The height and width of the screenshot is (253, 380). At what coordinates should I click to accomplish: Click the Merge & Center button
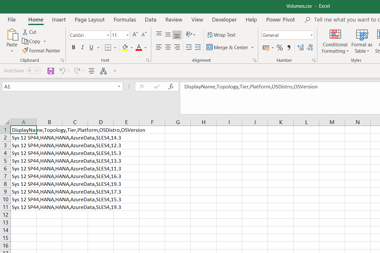click(227, 48)
